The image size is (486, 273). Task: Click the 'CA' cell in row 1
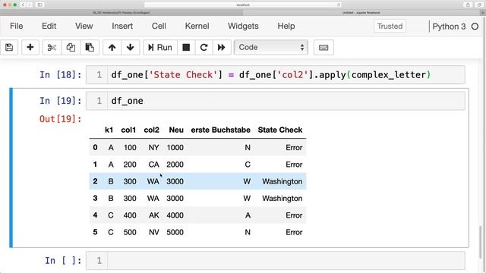coord(153,165)
